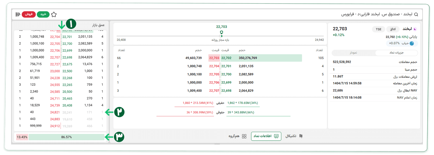Open the list menu icon at top-left

click(x=18, y=14)
